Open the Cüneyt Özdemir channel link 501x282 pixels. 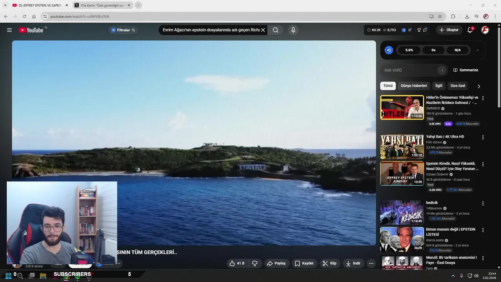point(437,174)
